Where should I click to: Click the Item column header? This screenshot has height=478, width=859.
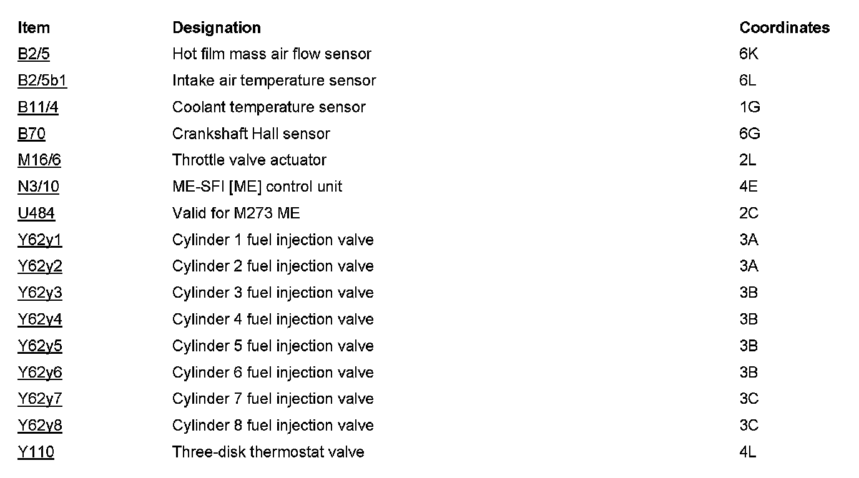click(x=34, y=27)
